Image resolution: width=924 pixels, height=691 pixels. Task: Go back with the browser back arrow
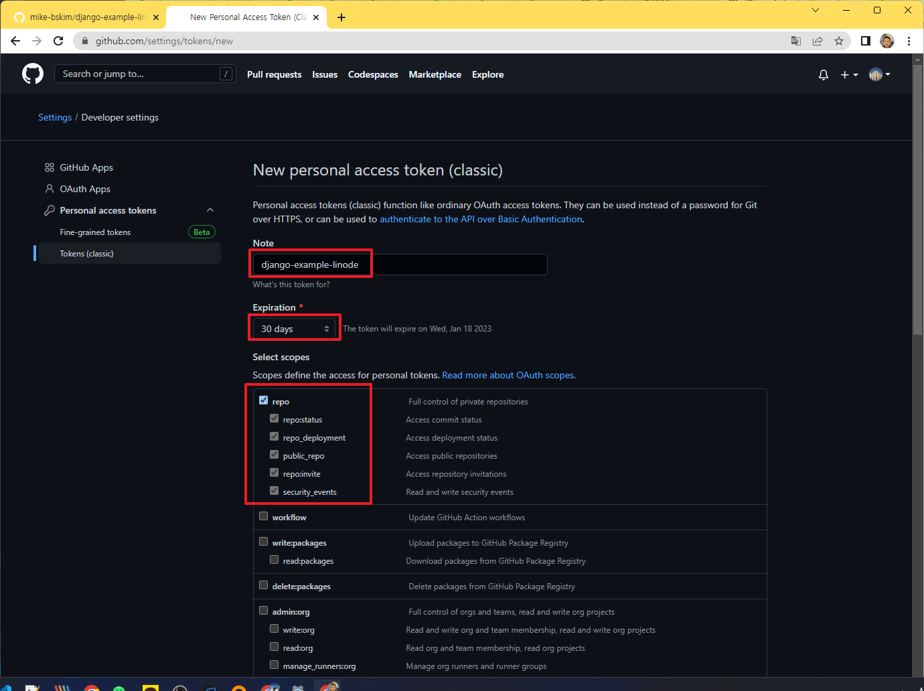(x=15, y=41)
